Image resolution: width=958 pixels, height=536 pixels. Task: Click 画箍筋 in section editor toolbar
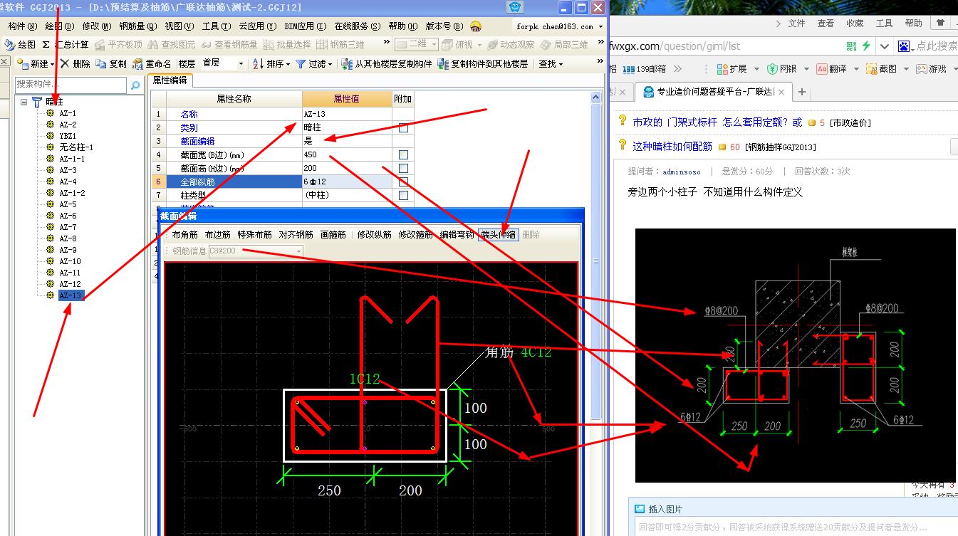pos(333,234)
